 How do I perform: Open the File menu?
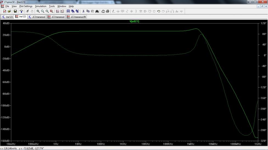coord(7,6)
